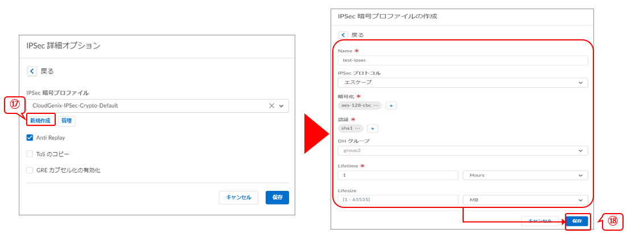Enable GRE カプセル化の有効化 checkbox
Image resolution: width=627 pixels, height=233 pixels.
point(30,170)
